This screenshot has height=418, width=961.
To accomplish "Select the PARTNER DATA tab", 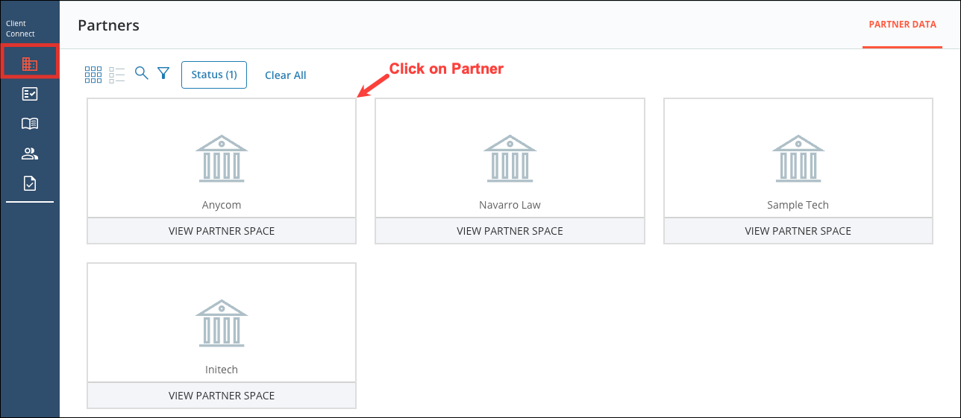I will pos(902,25).
